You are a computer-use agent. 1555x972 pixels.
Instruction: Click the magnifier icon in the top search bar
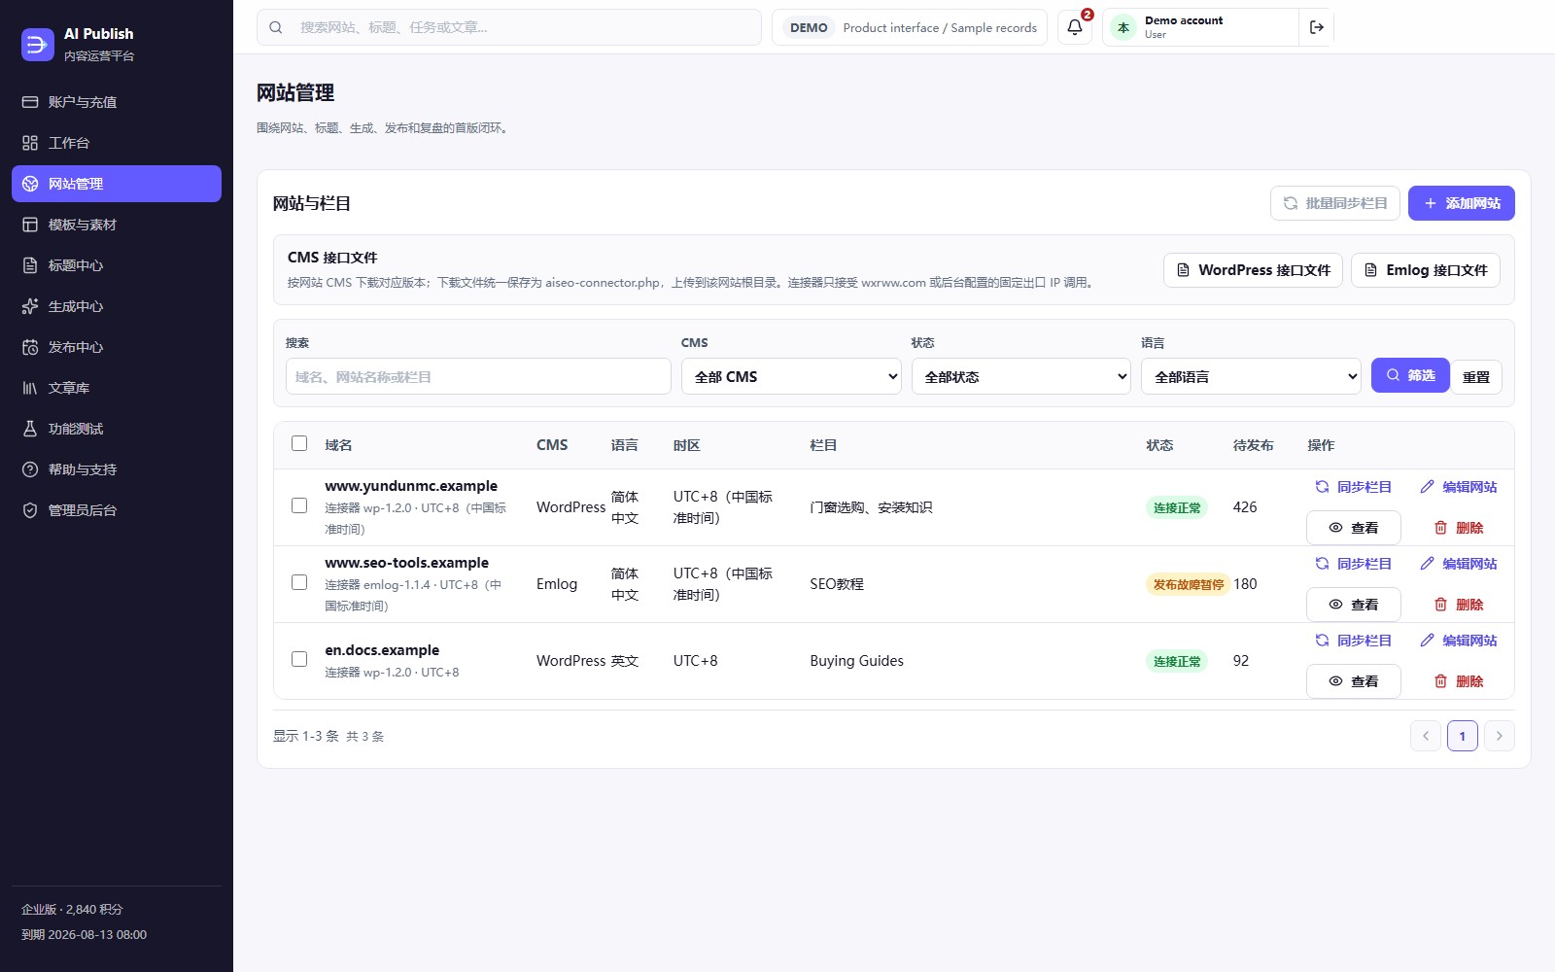click(x=276, y=27)
